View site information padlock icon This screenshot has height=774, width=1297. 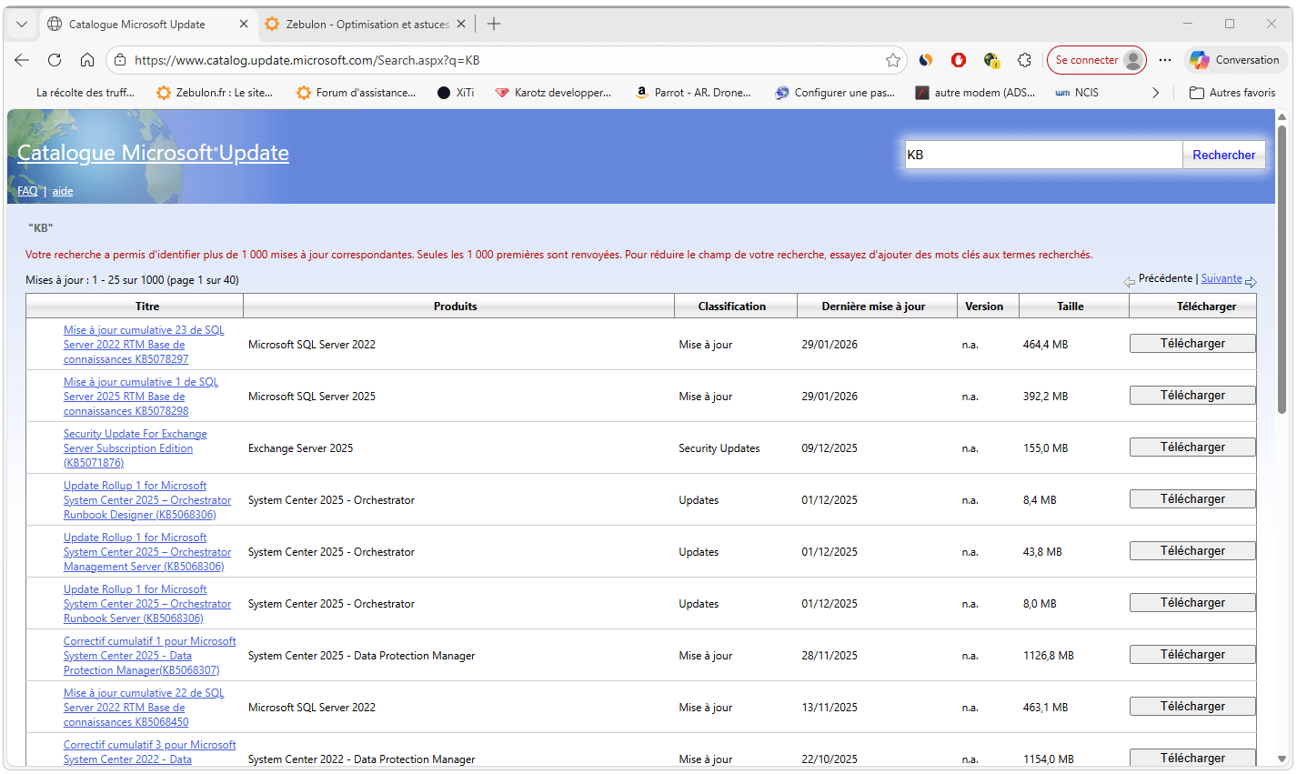pos(120,60)
